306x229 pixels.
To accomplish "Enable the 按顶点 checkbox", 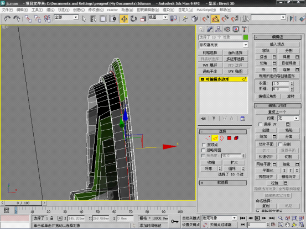I will [204, 145].
